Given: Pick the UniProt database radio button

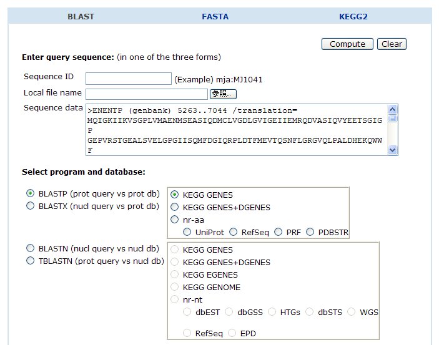Looking at the screenshot, I should pos(187,232).
